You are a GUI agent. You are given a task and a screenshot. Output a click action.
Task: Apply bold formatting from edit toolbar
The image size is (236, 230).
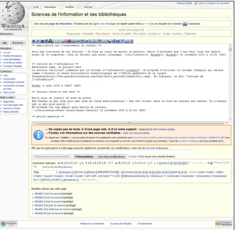[33, 41]
